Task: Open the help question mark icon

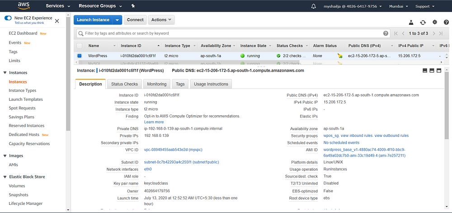Action: coord(446,23)
